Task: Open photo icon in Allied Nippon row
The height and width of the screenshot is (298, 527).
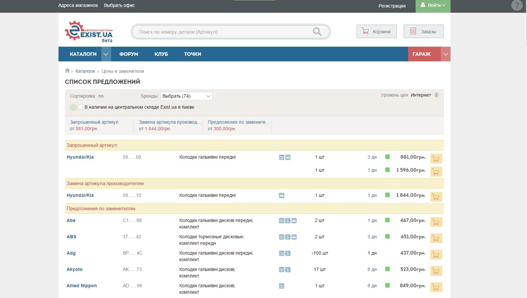Action: pos(282,286)
